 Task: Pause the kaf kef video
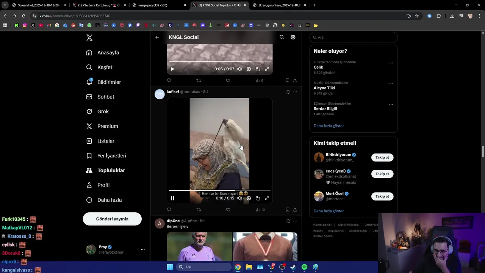pyautogui.click(x=172, y=198)
